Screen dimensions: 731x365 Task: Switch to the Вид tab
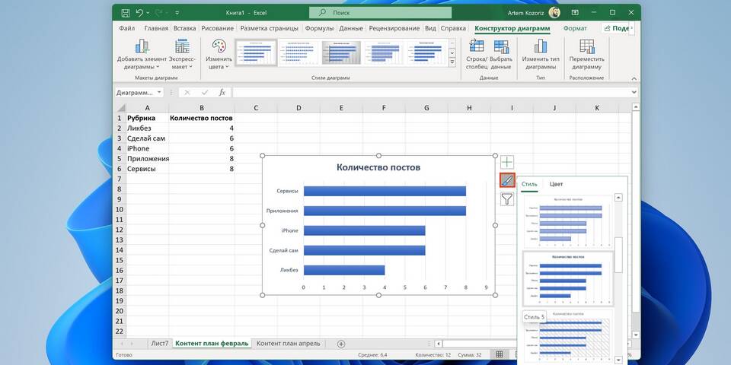pyautogui.click(x=430, y=28)
